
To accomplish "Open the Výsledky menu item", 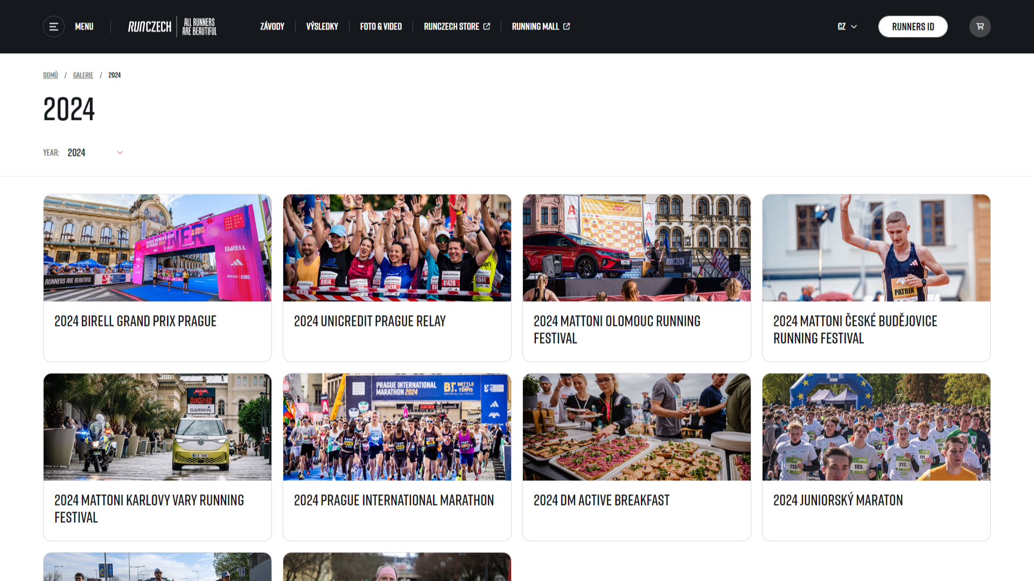I will (x=322, y=26).
